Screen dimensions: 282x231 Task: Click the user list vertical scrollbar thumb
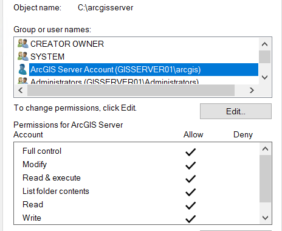click(264, 57)
